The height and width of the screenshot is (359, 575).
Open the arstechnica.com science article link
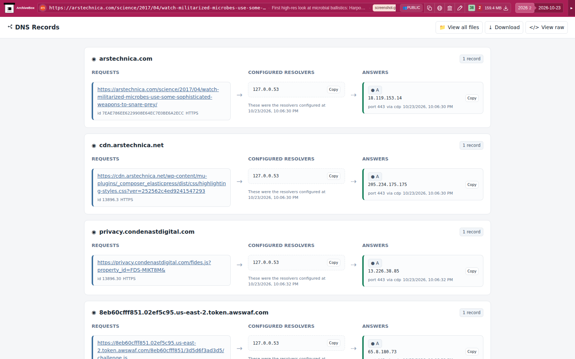(x=158, y=97)
